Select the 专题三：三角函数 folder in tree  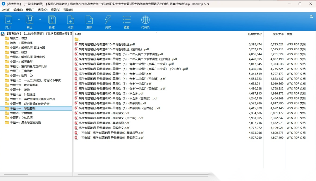pos(21,71)
